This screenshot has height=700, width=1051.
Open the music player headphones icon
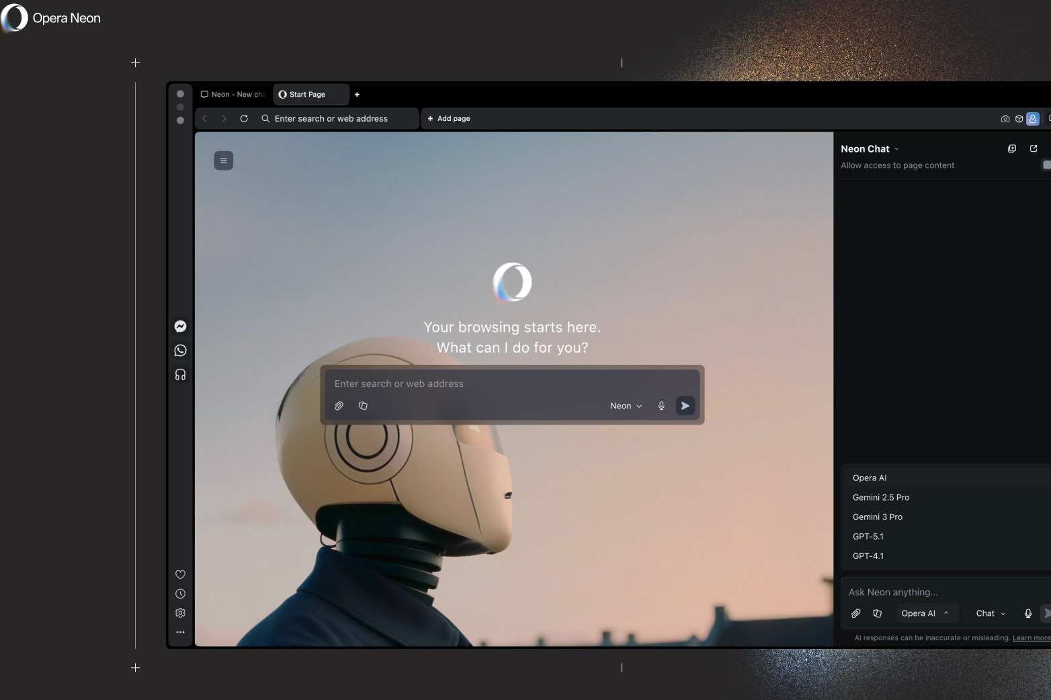180,375
